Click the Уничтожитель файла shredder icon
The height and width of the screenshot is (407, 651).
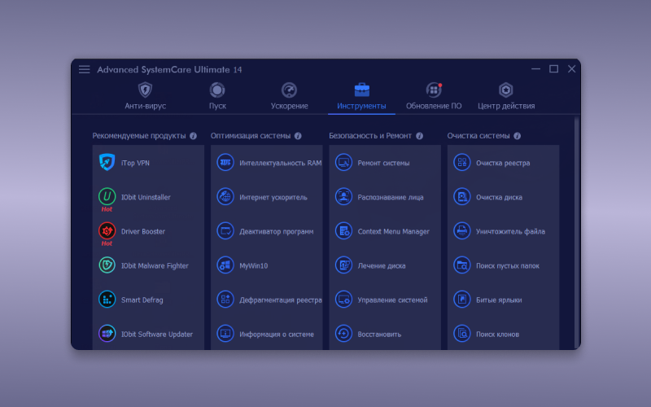pyautogui.click(x=462, y=230)
